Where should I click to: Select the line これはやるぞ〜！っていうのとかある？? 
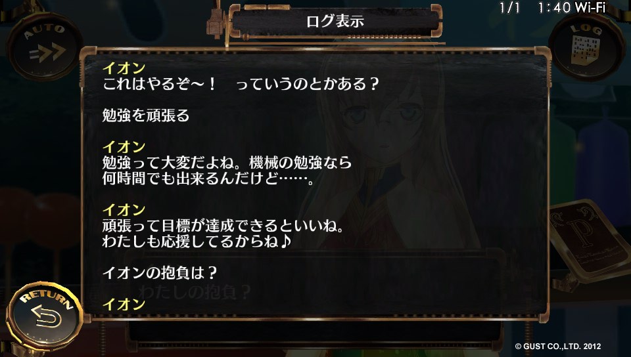pyautogui.click(x=241, y=84)
